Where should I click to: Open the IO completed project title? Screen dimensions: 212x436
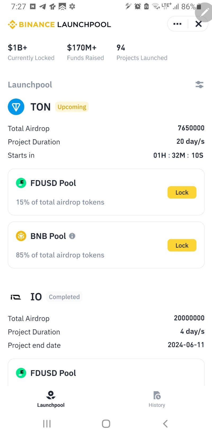36,297
